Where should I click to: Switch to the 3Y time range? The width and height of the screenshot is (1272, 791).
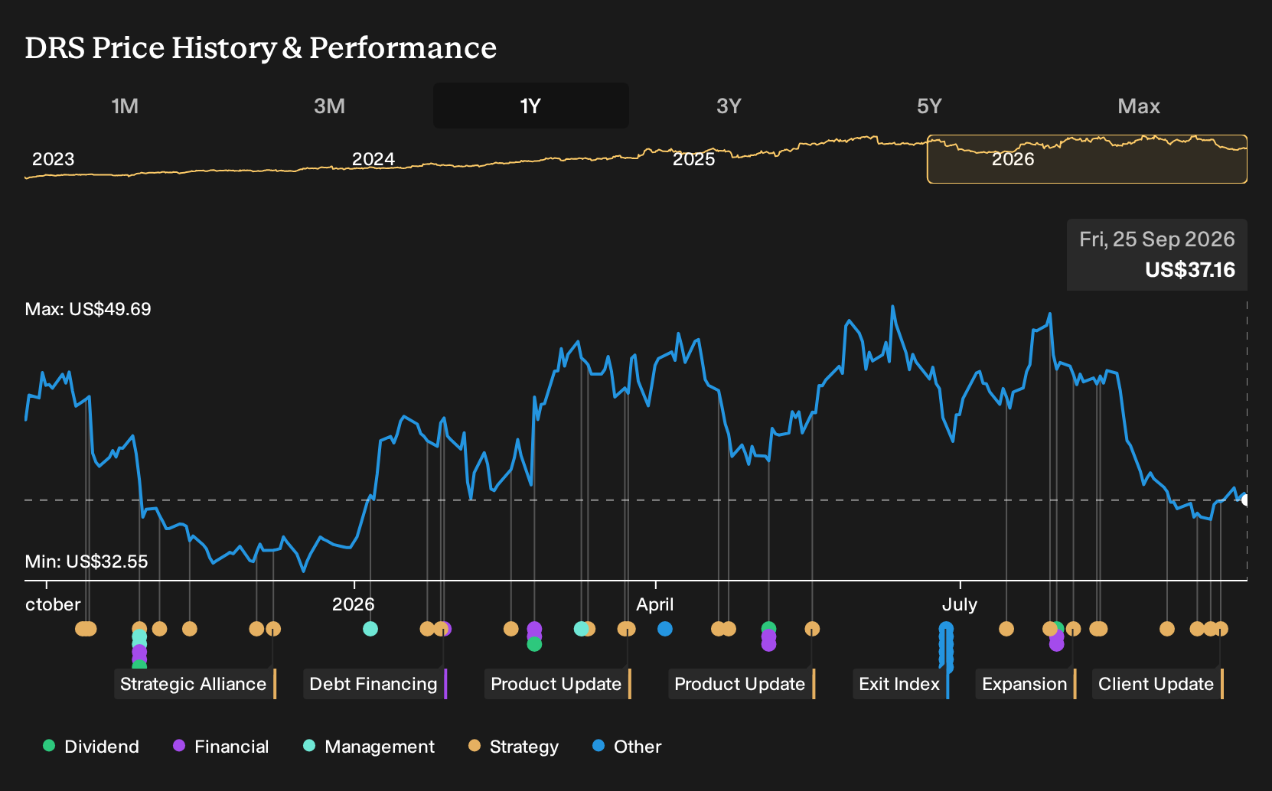click(x=729, y=106)
